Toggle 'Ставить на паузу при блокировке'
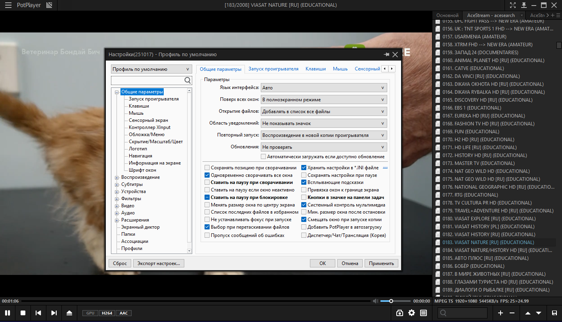The height and width of the screenshot is (322, 562). point(207,197)
